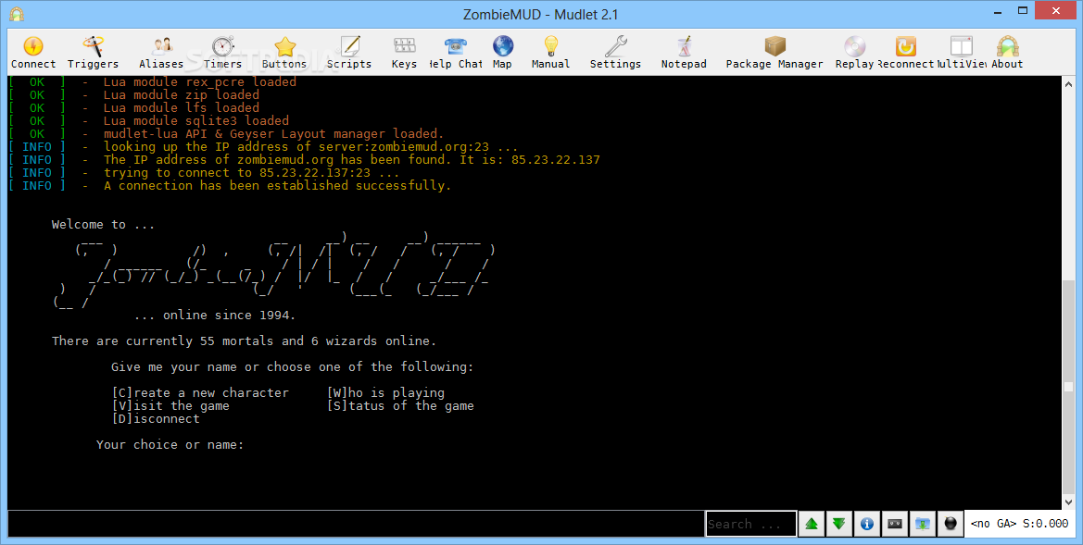The width and height of the screenshot is (1083, 545).
Task: Minimize the Mudlet window
Action: [998, 11]
